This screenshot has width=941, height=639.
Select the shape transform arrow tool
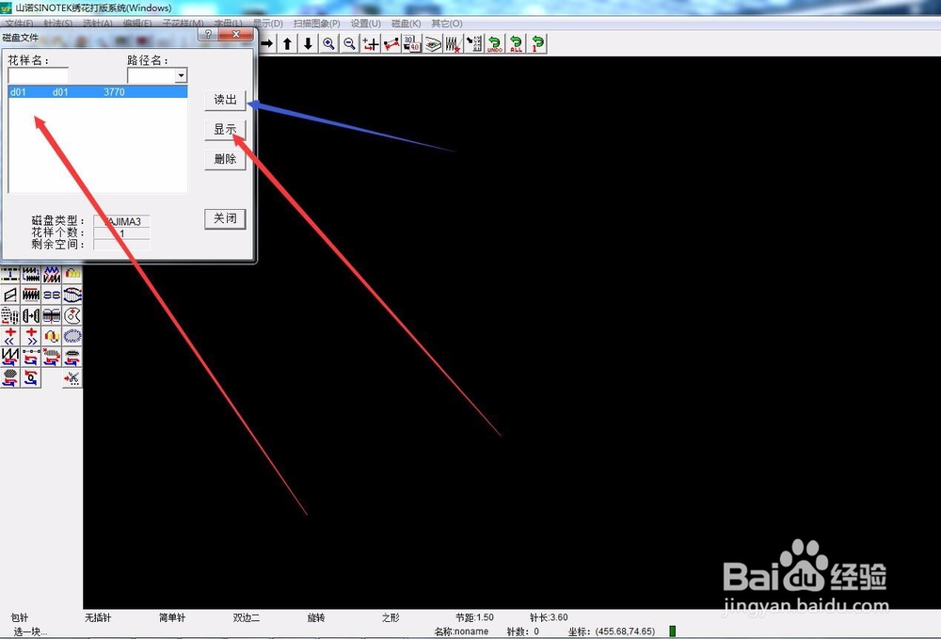[31, 315]
